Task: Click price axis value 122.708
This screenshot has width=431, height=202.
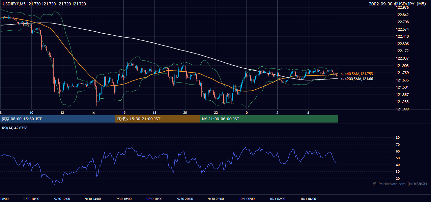Action: [403, 22]
